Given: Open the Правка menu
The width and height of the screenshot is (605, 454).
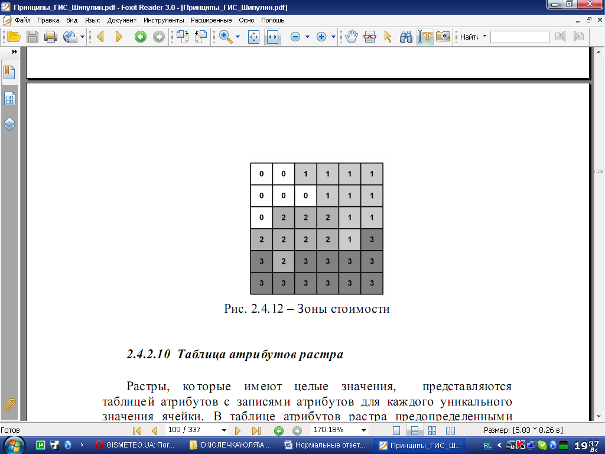Looking at the screenshot, I should [x=48, y=20].
